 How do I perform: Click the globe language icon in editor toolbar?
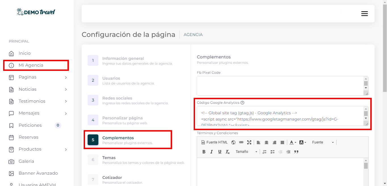233,142
